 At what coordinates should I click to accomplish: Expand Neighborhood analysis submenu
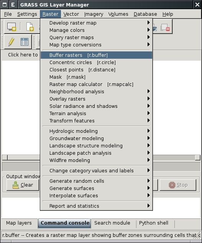(x=96, y=92)
